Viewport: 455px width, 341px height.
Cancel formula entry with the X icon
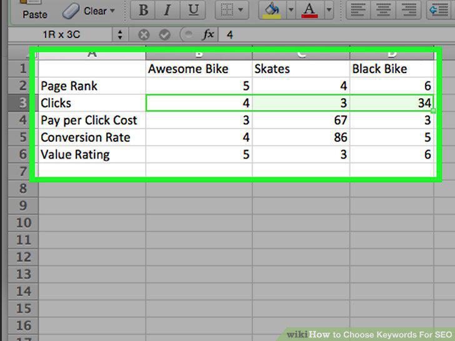coord(144,35)
